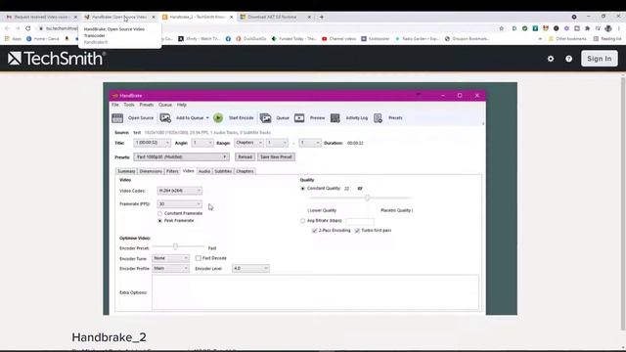Open the HandBrake Presets menu
The height and width of the screenshot is (352, 626).
(147, 105)
